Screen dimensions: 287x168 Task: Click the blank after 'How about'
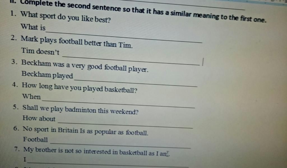pos(125,125)
